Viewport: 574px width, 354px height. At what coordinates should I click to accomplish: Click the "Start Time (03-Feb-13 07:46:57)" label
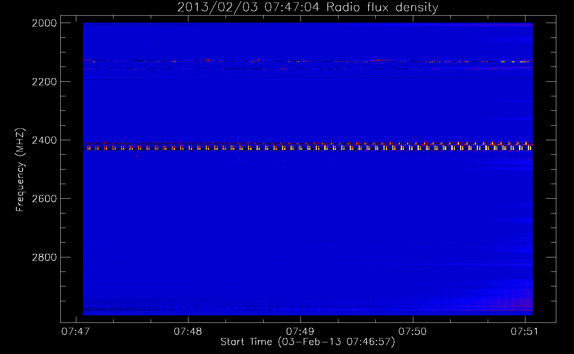click(x=308, y=342)
